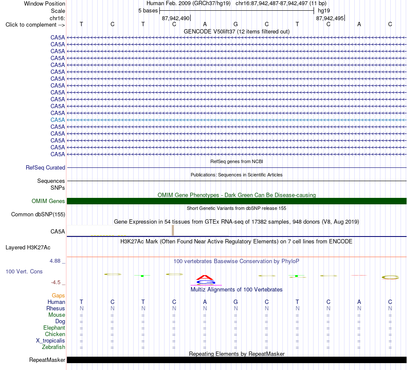The image size is (407, 370).
Task: Click the 'OMIM Genes' label
Action: [x=48, y=201]
